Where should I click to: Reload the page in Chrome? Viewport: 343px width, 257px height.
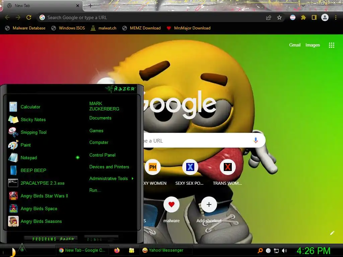coord(29,17)
